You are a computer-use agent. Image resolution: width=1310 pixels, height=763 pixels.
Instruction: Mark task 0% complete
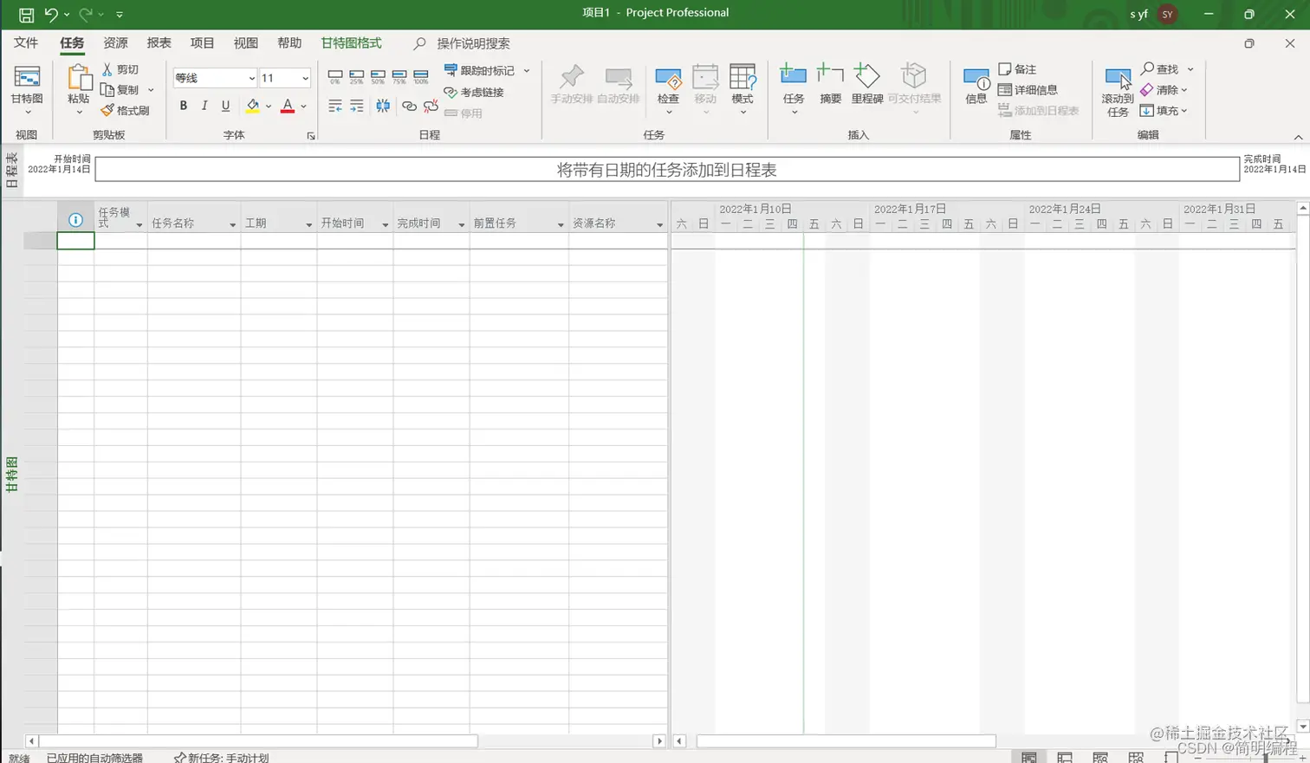pyautogui.click(x=335, y=77)
